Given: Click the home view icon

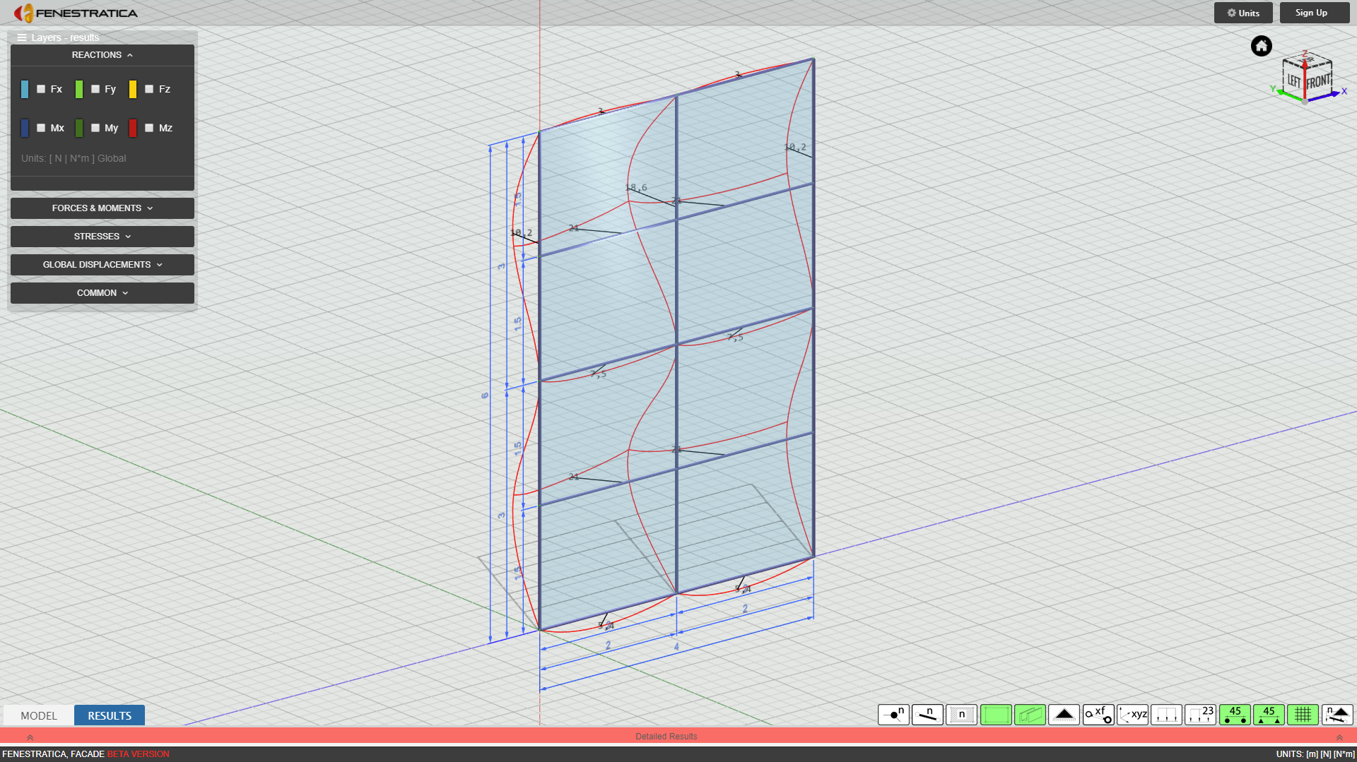Looking at the screenshot, I should pos(1261,46).
